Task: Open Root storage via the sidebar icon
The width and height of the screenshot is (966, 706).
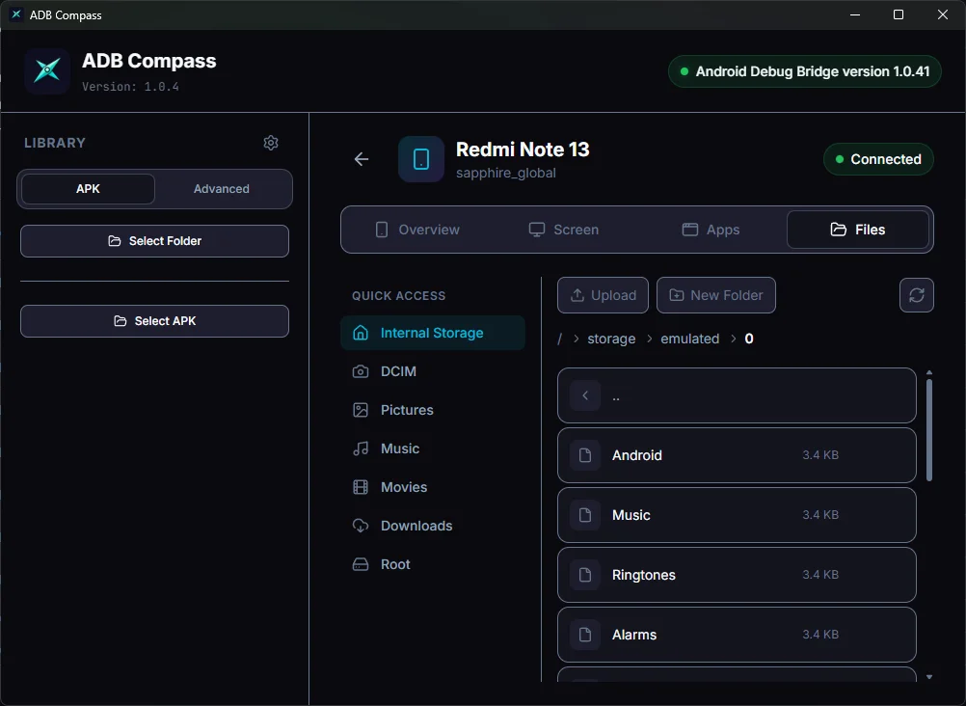Action: [360, 563]
